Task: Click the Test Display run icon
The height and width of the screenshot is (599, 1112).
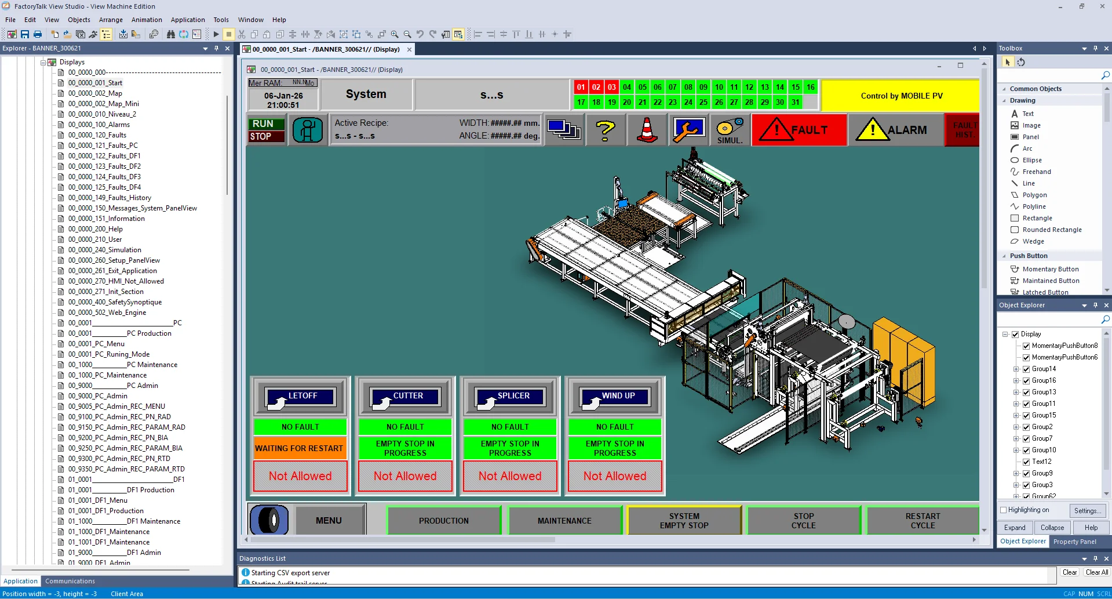Action: click(x=215, y=34)
